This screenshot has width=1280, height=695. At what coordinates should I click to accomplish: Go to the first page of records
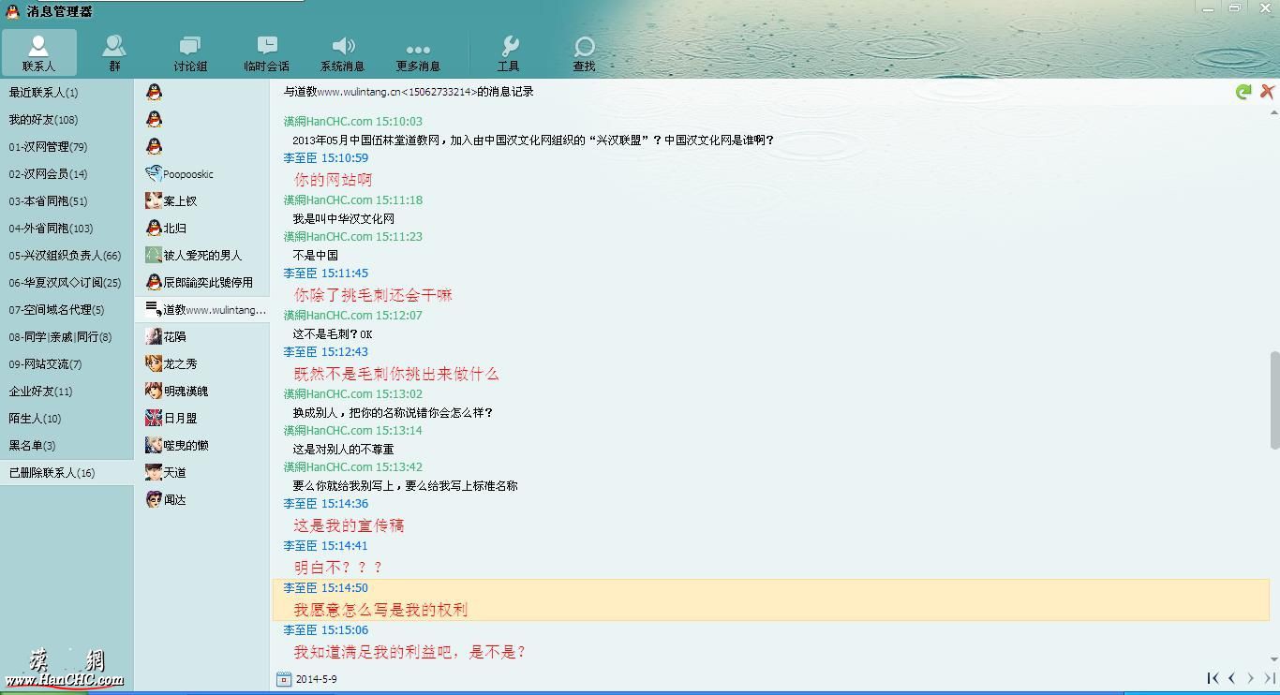[1213, 678]
